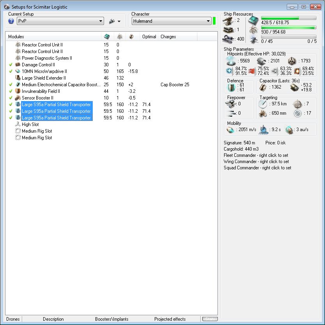Click the explosive resistance icon
Screen dimensions: 325x325
click(297, 71)
